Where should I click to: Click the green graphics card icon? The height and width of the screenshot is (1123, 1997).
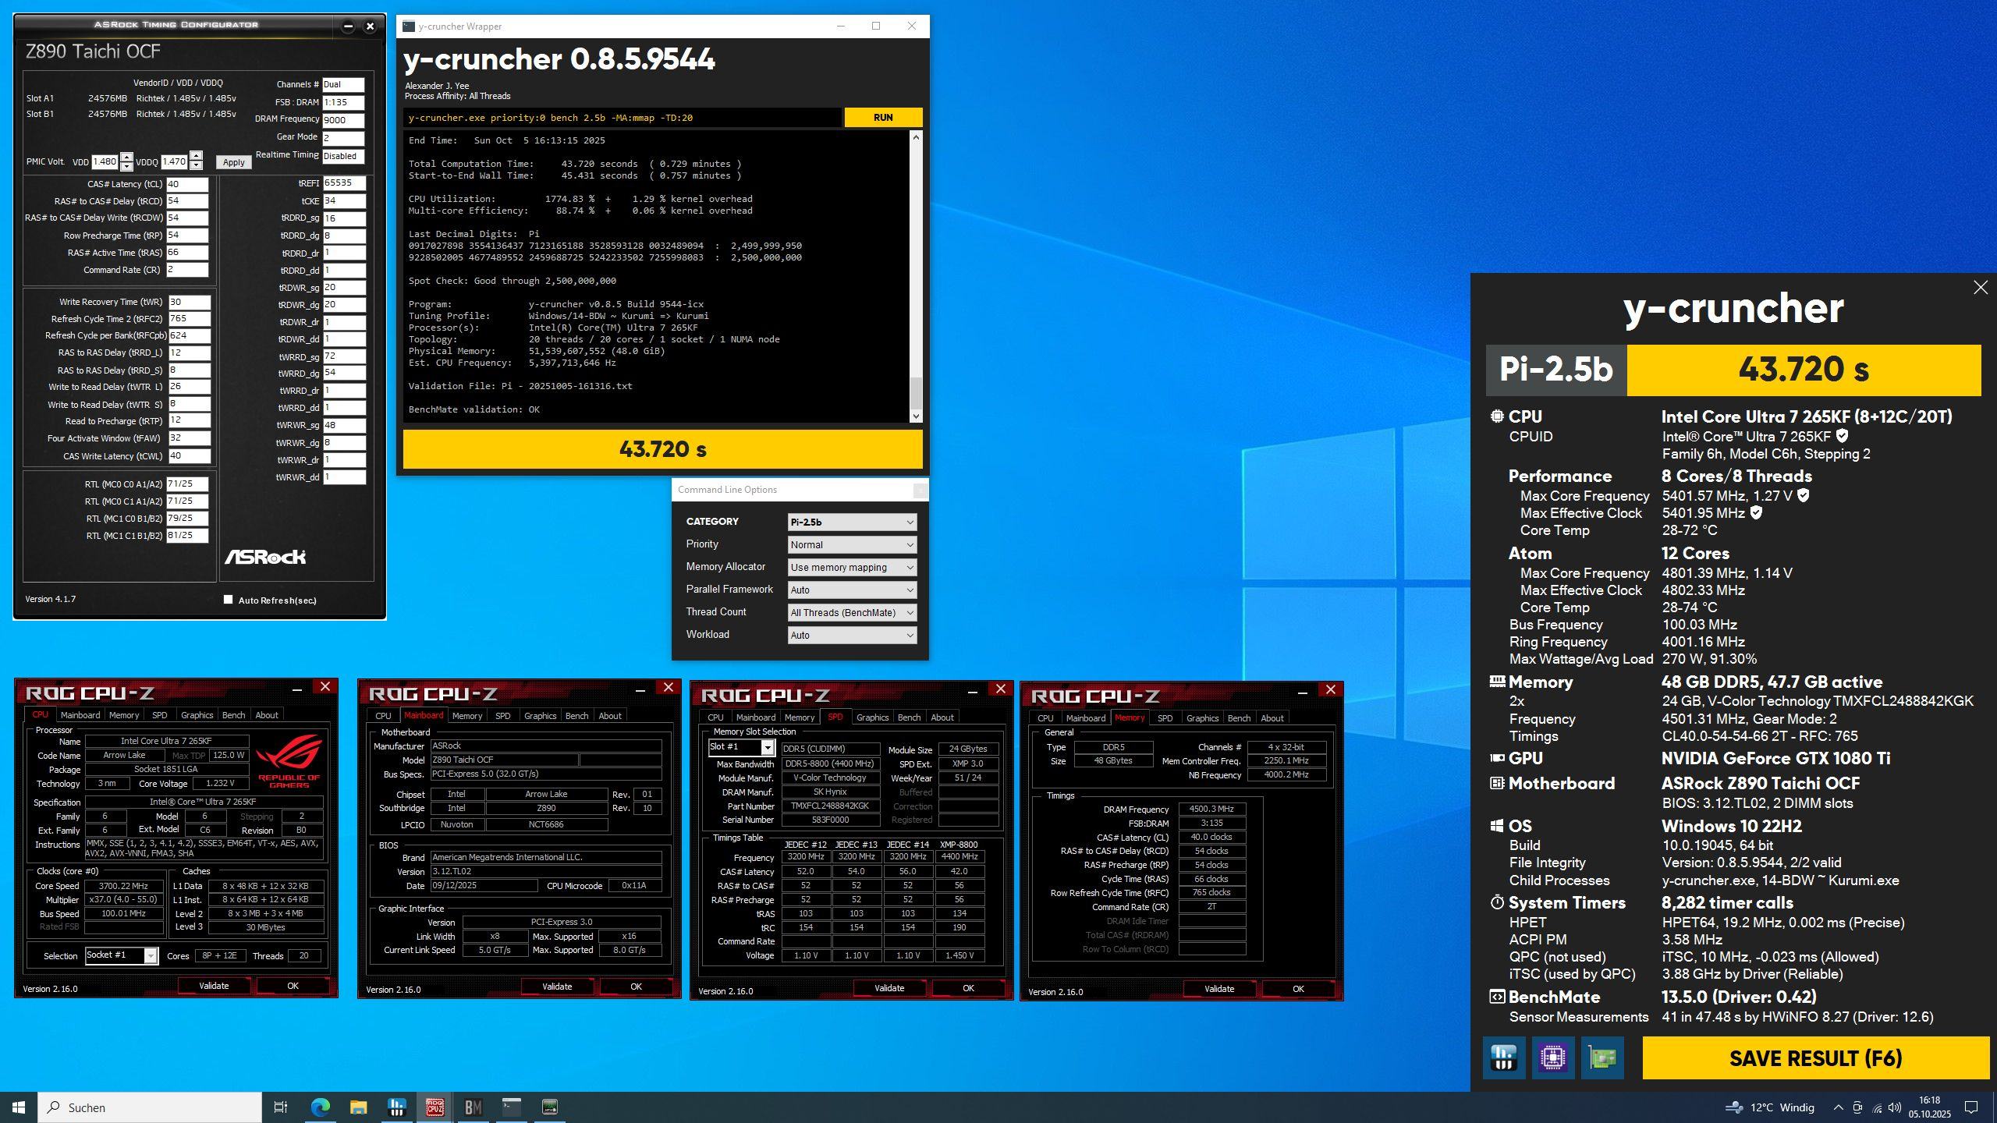tap(1602, 1058)
